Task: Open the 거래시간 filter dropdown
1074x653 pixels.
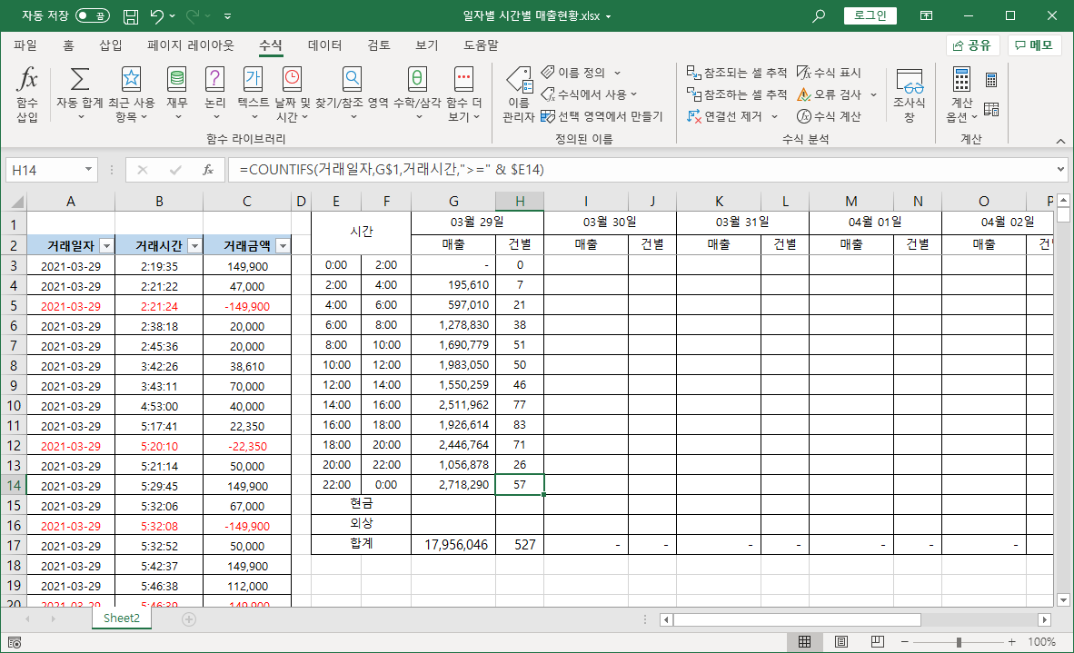Action: [x=194, y=246]
